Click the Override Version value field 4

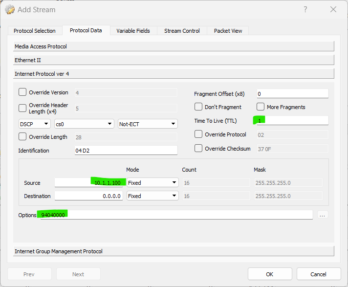pyautogui.click(x=126, y=92)
